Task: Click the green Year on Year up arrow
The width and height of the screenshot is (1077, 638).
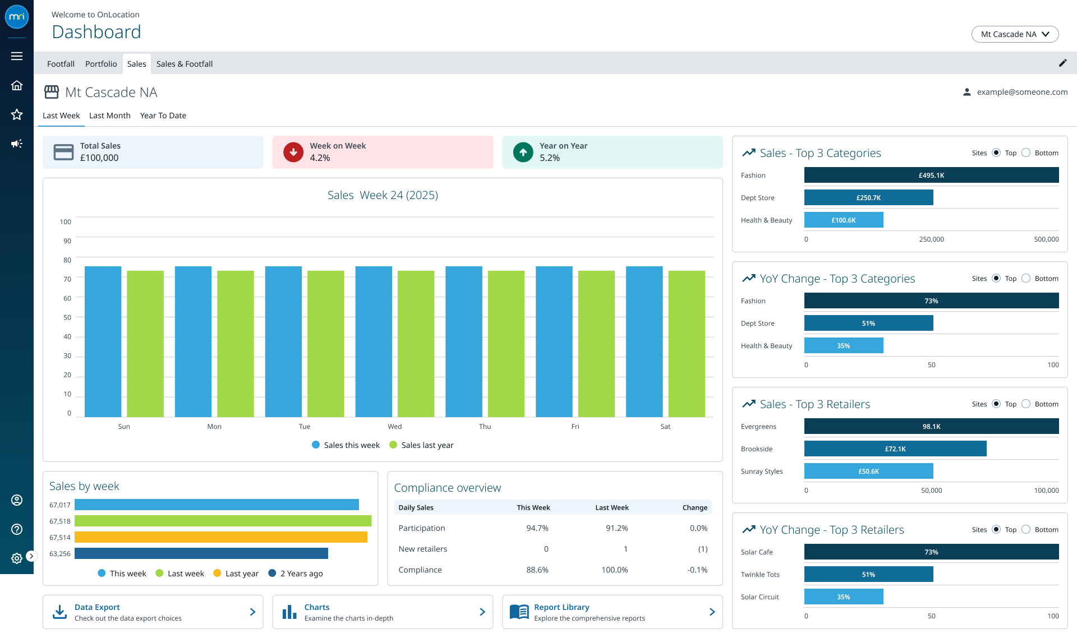Action: pyautogui.click(x=523, y=152)
